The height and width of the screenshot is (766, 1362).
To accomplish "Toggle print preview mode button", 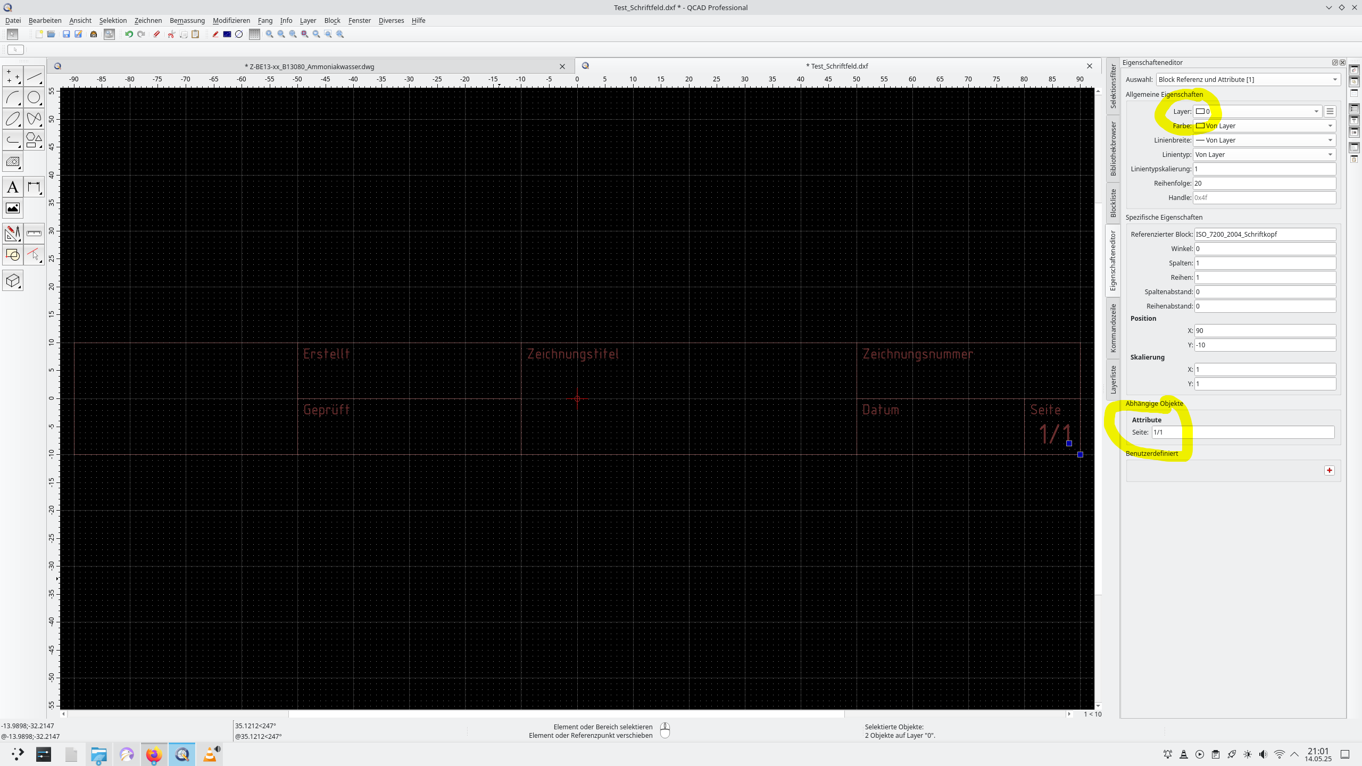I will click(x=109, y=34).
